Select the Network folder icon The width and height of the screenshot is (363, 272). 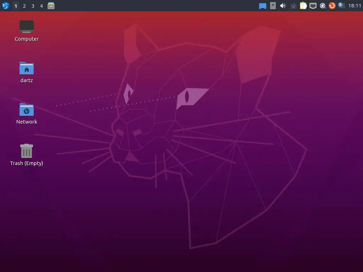27,109
